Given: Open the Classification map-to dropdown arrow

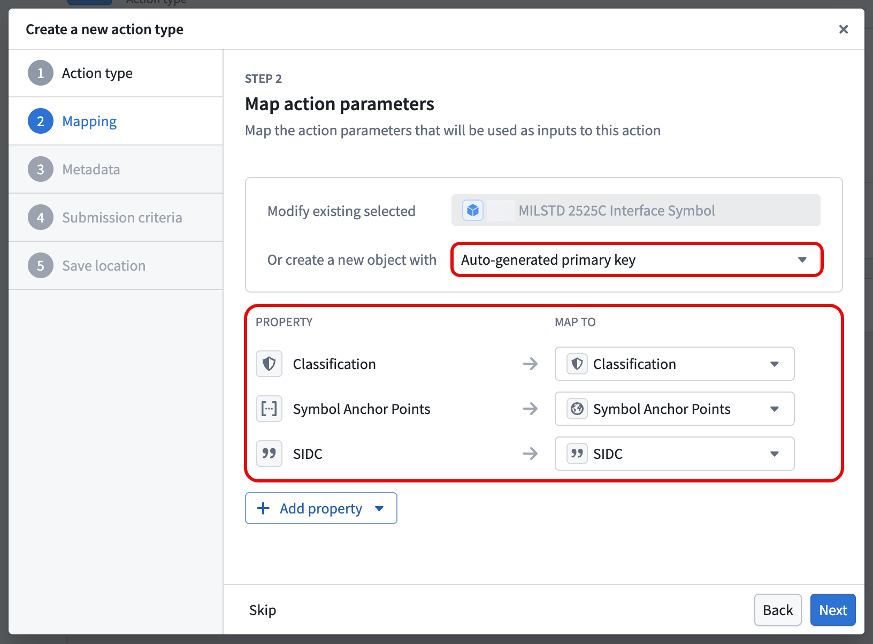Looking at the screenshot, I should [x=774, y=364].
